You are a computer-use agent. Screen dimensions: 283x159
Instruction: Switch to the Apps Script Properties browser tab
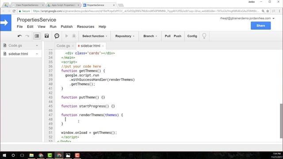coord(63,5)
